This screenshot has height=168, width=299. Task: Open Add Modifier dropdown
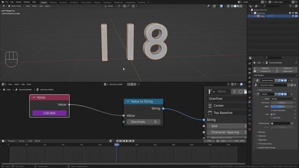pyautogui.click(x=275, y=76)
